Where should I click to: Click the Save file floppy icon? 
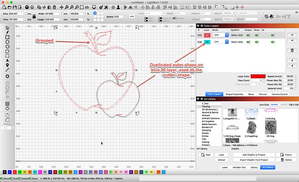pos(14,7)
